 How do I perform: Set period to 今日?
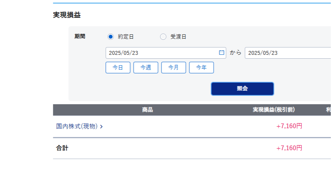[118, 68]
